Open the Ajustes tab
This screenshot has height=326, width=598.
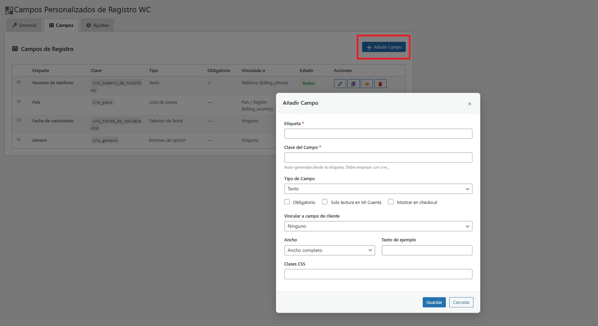tap(97, 25)
